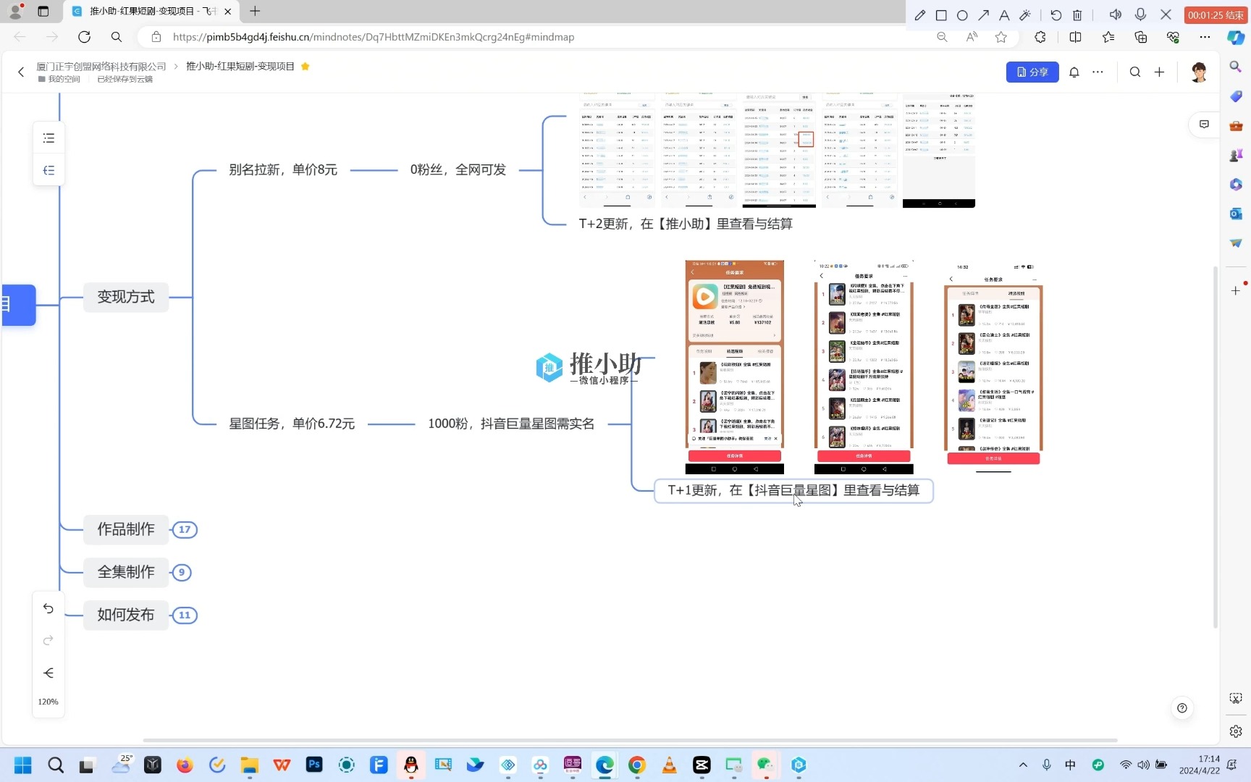Open the 120% zoom level control
The height and width of the screenshot is (782, 1251).
click(49, 702)
